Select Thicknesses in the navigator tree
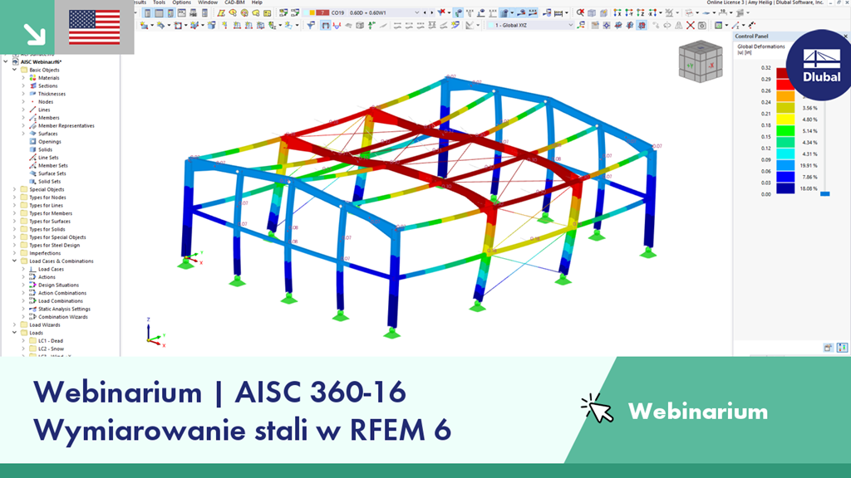This screenshot has height=478, width=851. 52,94
